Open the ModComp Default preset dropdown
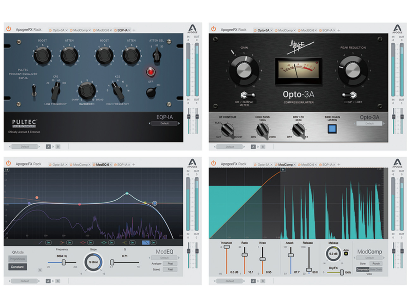The image size is (411, 308). (x=369, y=258)
